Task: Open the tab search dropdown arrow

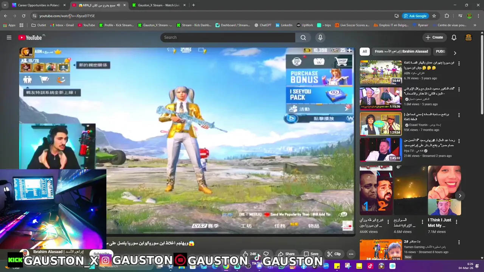Action: click(5, 5)
